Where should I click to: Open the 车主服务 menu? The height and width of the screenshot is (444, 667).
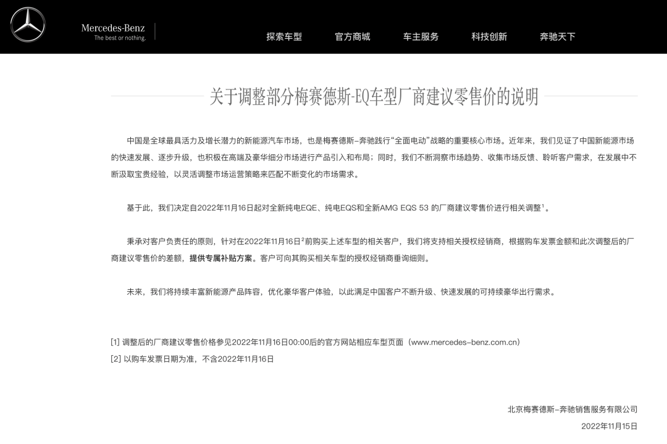click(421, 36)
